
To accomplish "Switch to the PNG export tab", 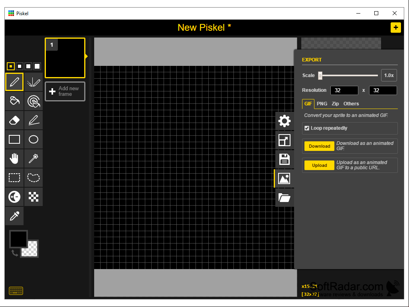I will (322, 104).
